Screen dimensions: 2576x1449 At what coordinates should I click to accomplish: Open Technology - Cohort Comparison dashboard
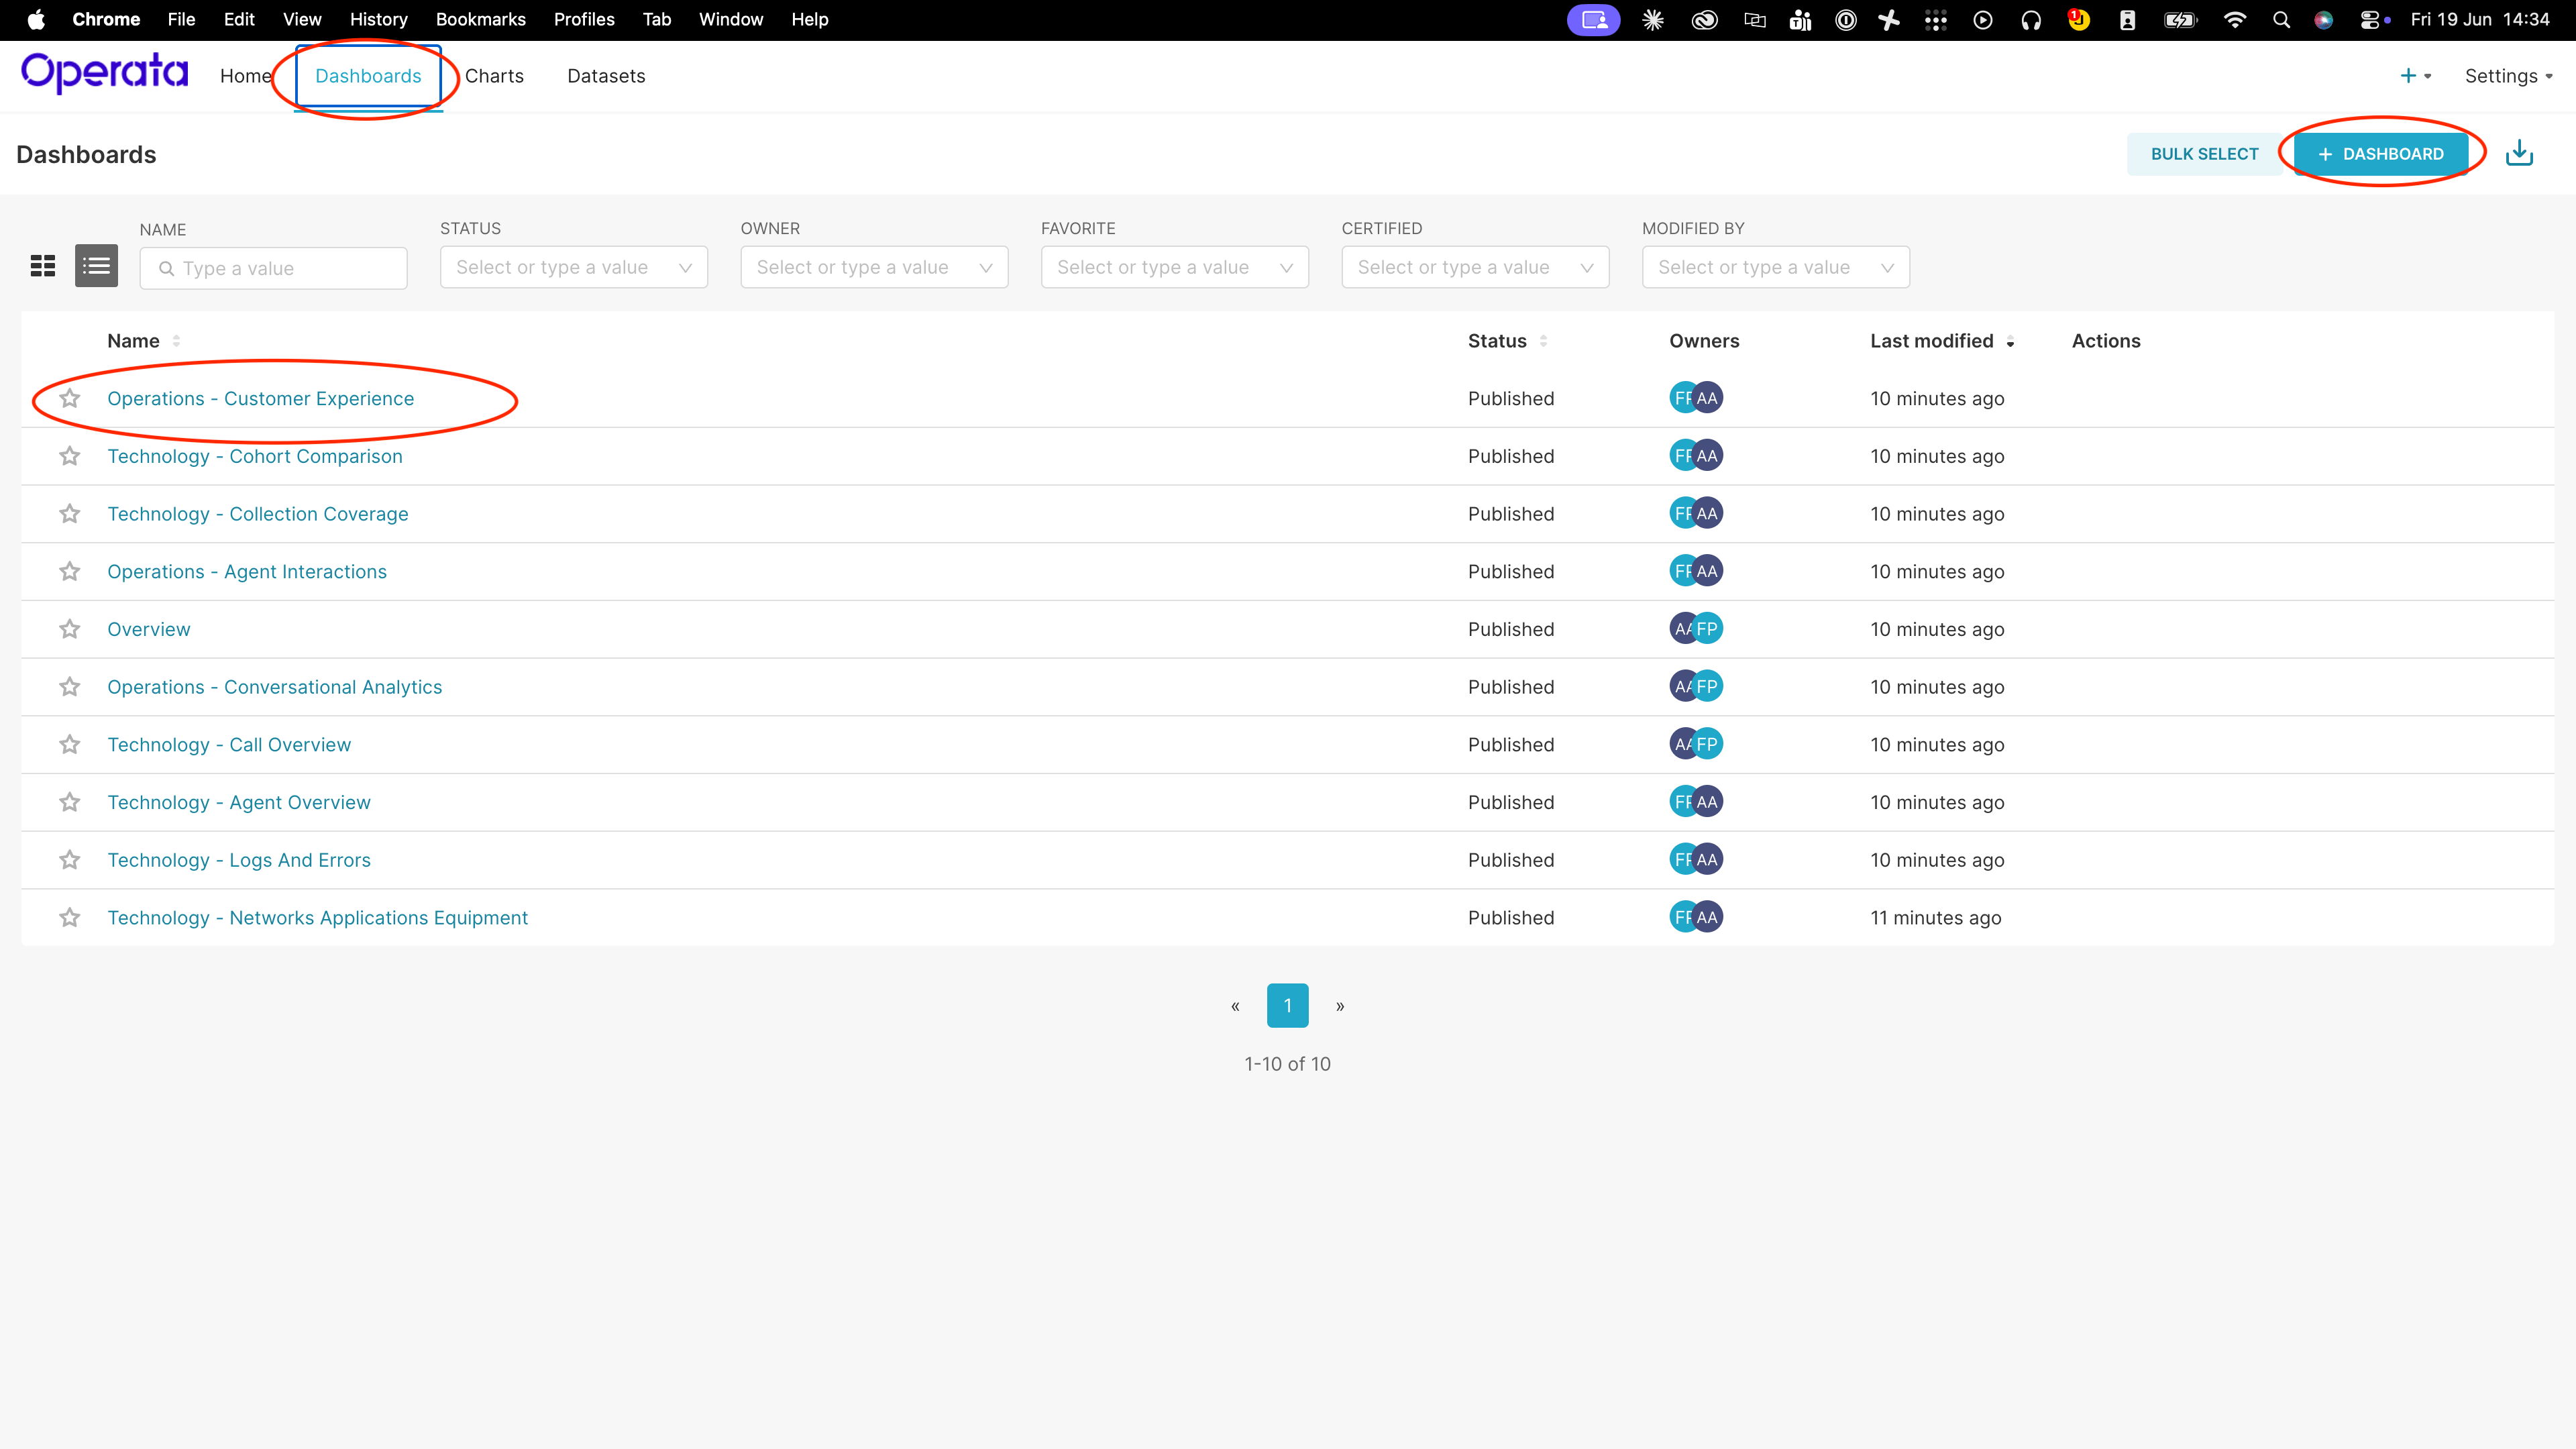coord(255,456)
